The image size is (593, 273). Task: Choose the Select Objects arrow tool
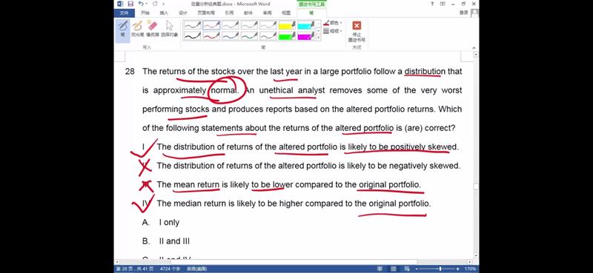click(169, 29)
